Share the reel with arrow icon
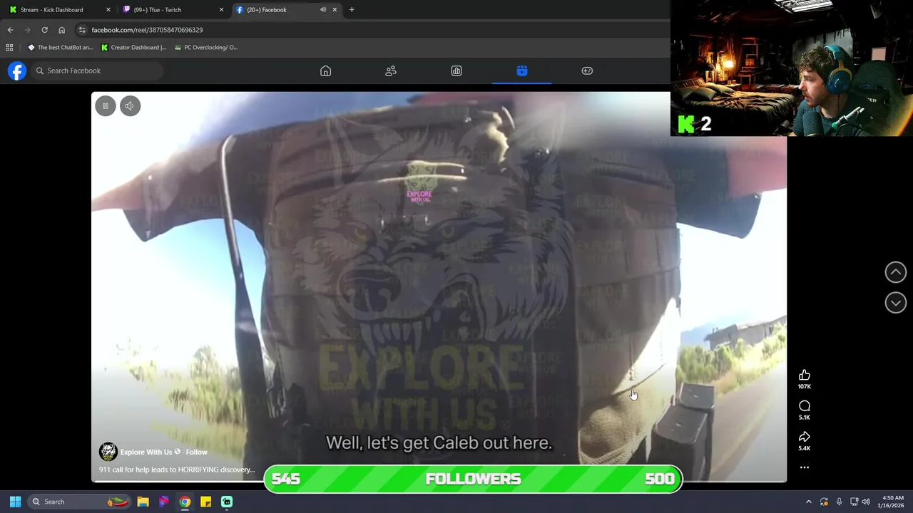Screen dimensions: 913x513 tap(805, 437)
